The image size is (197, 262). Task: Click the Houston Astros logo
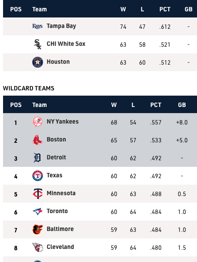click(x=37, y=62)
